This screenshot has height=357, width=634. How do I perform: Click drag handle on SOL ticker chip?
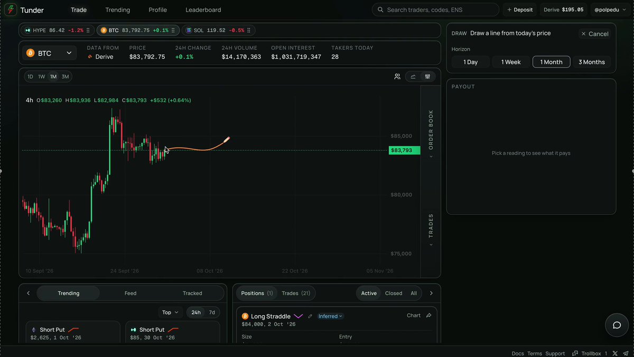tap(249, 31)
